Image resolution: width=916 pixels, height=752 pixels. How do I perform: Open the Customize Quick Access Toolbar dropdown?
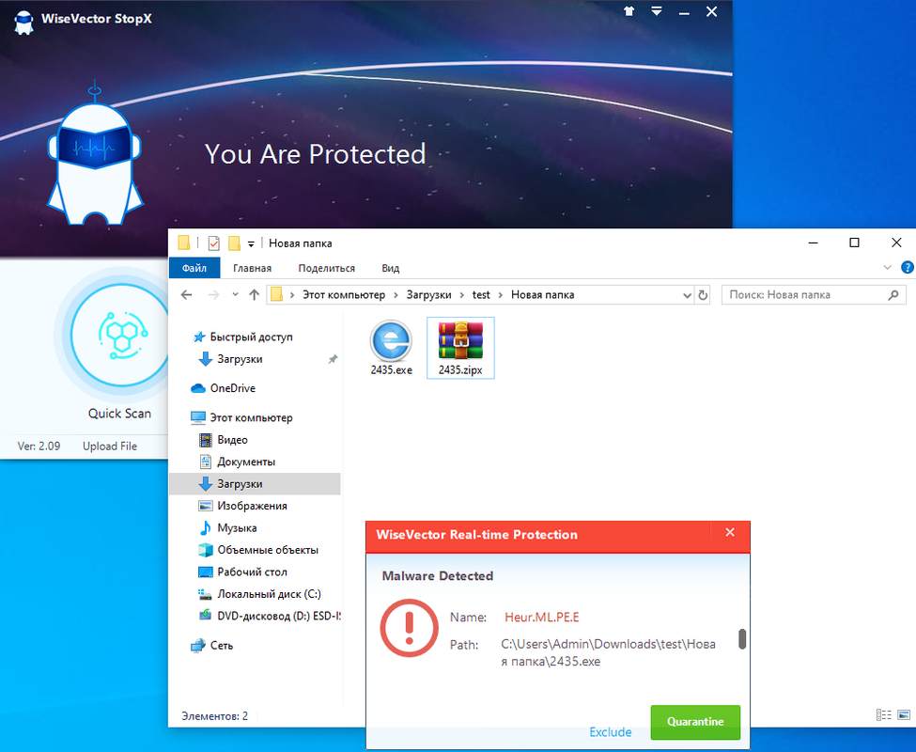coord(251,243)
